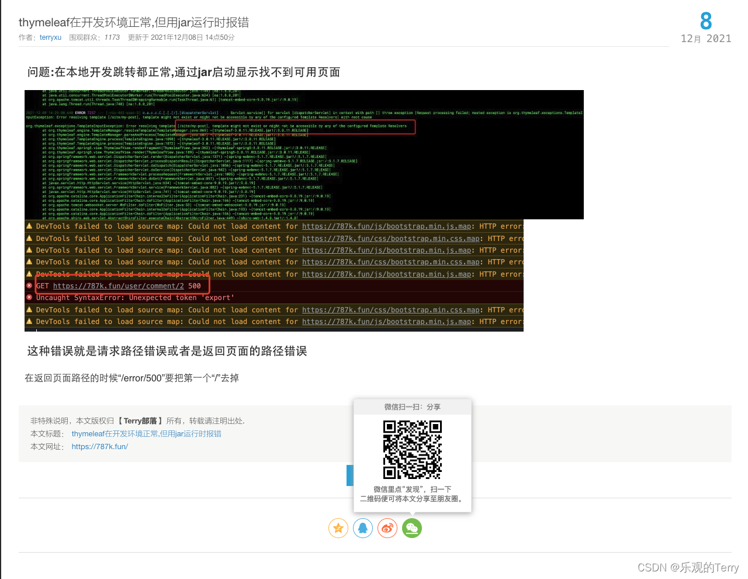The height and width of the screenshot is (579, 748).
Task: Click the popup title 微信扫一扫：分享
Action: click(x=413, y=407)
